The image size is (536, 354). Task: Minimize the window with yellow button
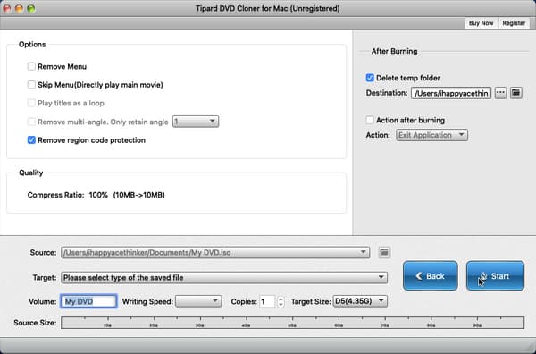pyautogui.click(x=19, y=9)
